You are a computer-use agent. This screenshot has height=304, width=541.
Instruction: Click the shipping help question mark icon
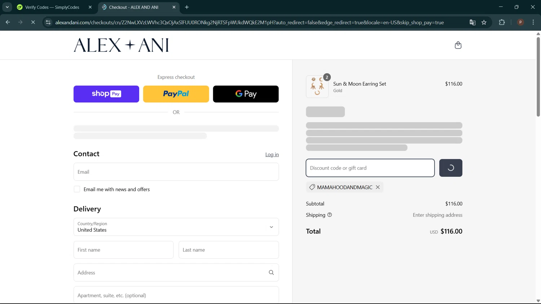pyautogui.click(x=330, y=215)
